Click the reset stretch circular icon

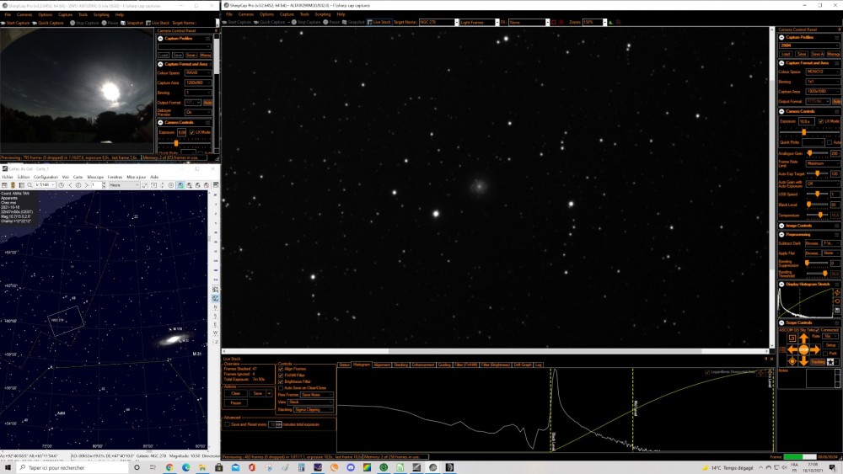837,301
